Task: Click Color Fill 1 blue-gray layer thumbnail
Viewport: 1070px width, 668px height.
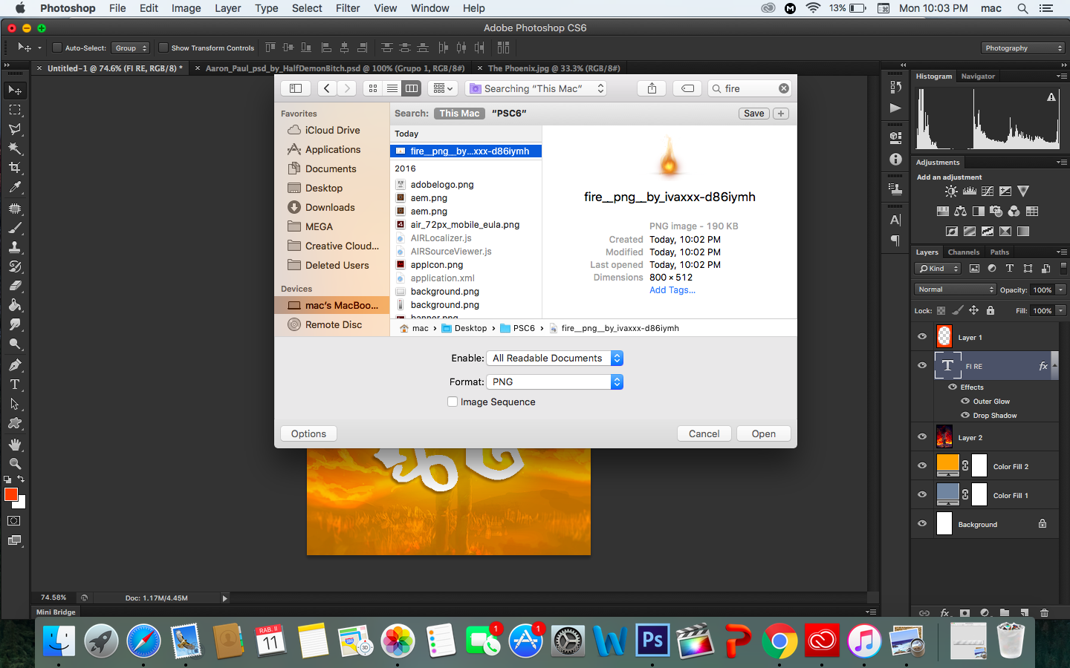Action: click(x=947, y=494)
